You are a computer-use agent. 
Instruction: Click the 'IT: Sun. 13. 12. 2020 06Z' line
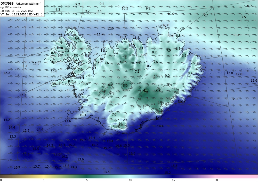pyautogui.click(x=17, y=11)
